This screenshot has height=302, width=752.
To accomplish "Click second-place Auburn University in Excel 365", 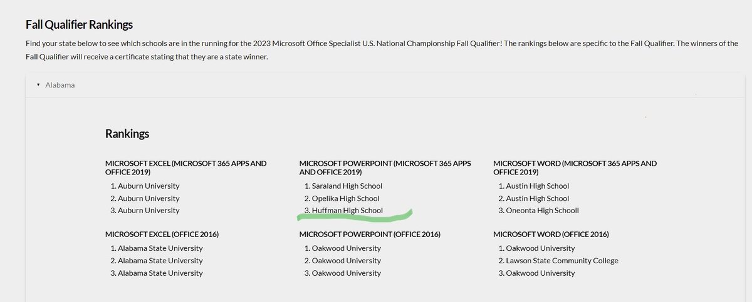I will click(148, 198).
